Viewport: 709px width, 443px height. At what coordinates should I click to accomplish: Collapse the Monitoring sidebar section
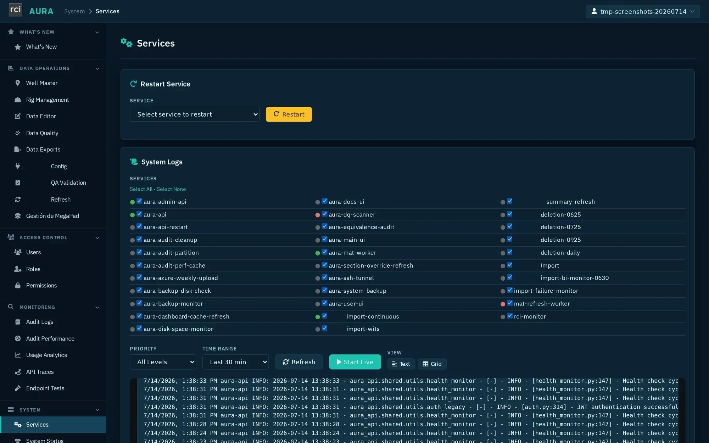[x=97, y=307]
